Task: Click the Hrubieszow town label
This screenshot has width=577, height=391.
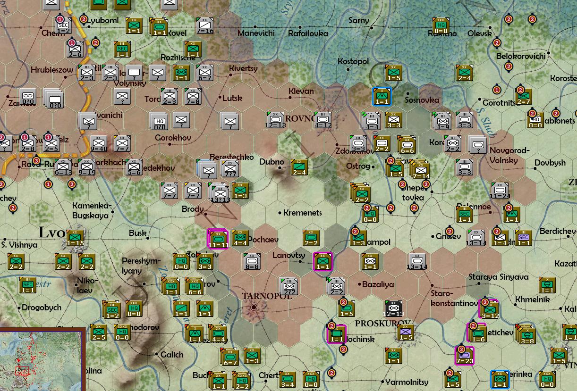Action: [x=52, y=70]
